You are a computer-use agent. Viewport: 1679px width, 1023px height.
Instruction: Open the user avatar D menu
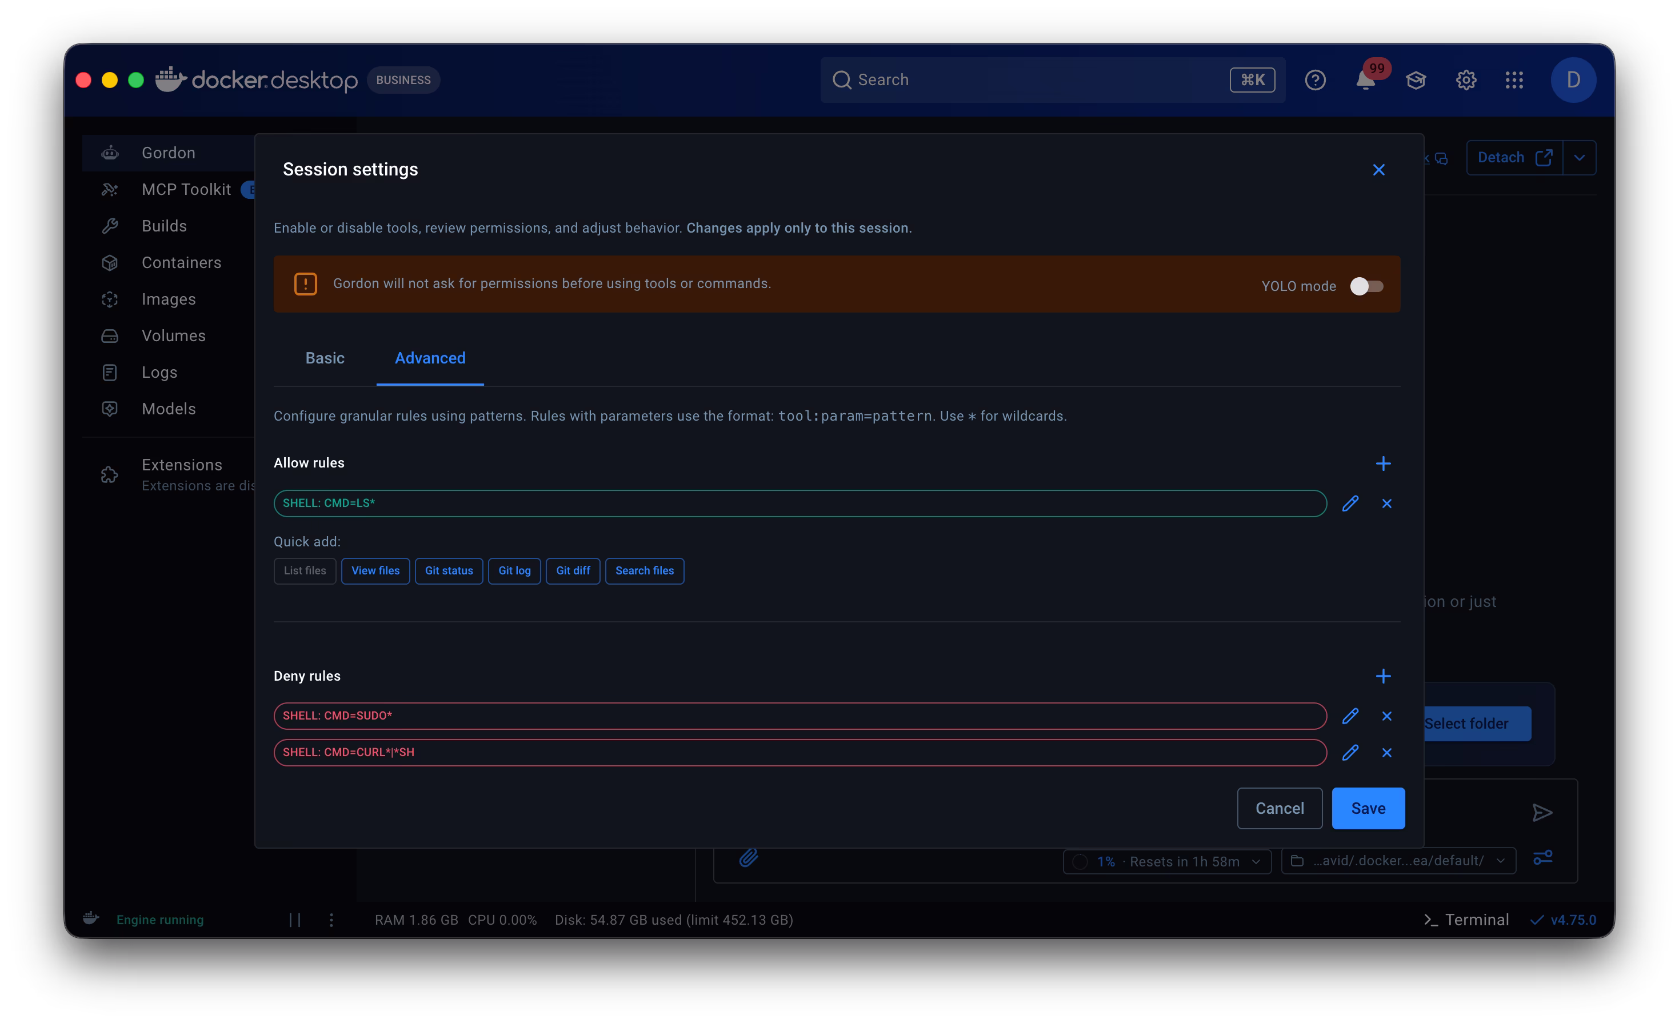(x=1573, y=80)
